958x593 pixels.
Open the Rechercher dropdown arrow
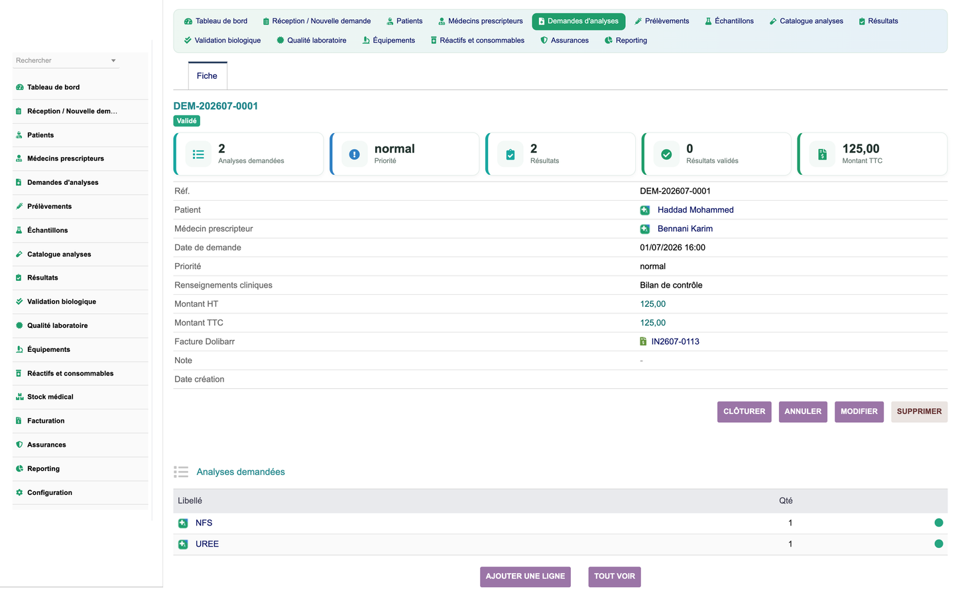click(113, 60)
